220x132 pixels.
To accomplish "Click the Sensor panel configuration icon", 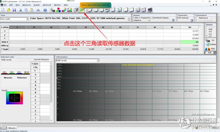I will pos(173,20).
